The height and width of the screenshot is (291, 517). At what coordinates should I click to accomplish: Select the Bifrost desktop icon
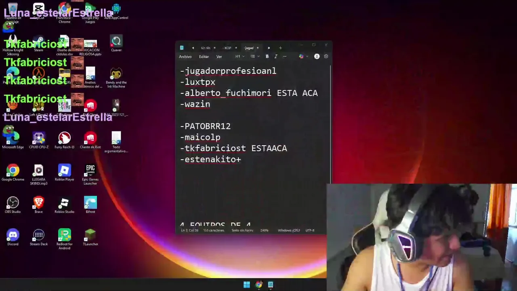coord(90,205)
